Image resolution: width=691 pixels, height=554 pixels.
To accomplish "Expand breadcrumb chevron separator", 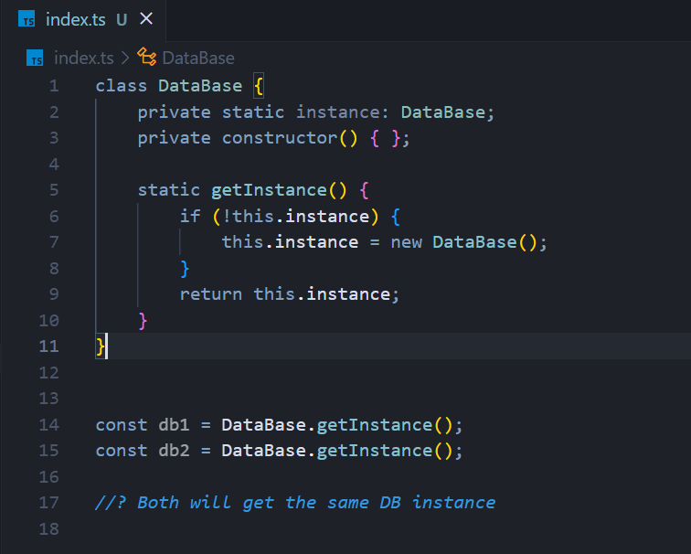I will [x=125, y=59].
